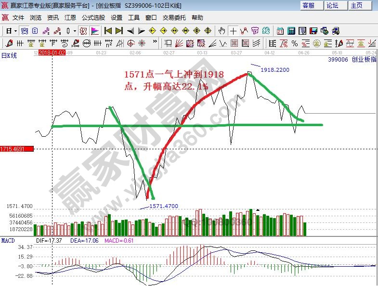Image resolution: width=378 pixels, height=286 pixels.
Task: Open the 交易委托 menu
Action: pos(174,18)
